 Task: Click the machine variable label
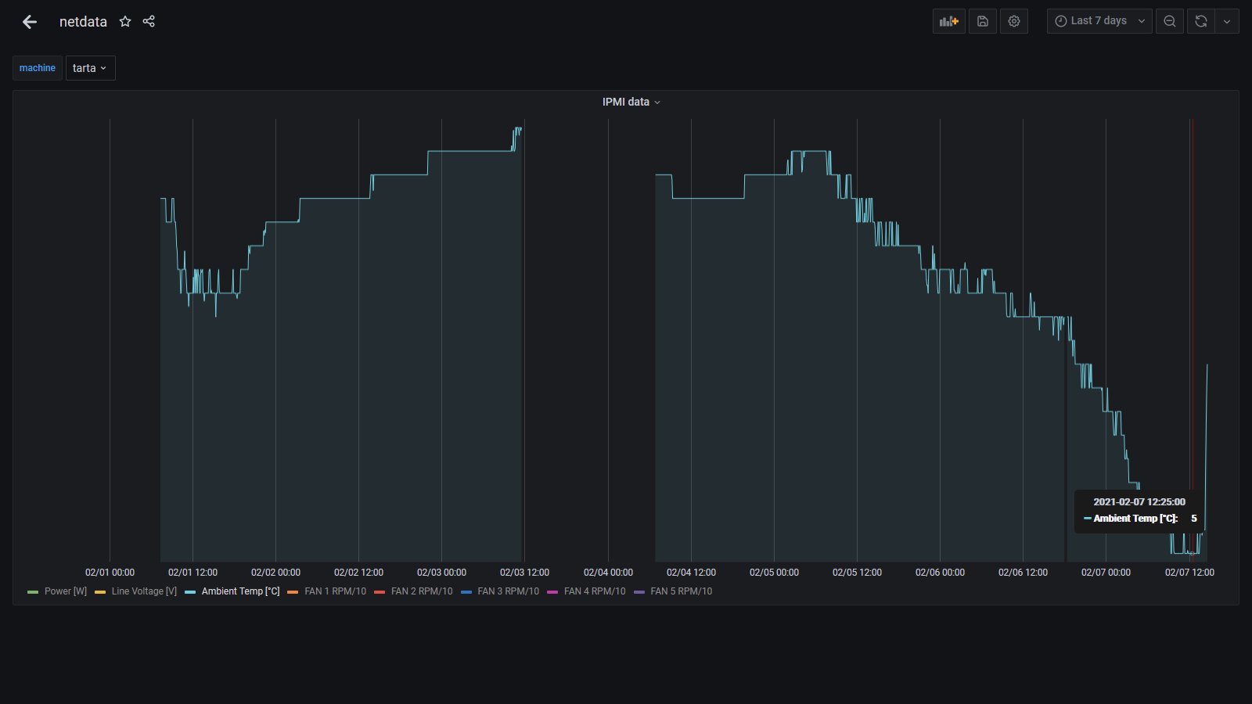(38, 68)
